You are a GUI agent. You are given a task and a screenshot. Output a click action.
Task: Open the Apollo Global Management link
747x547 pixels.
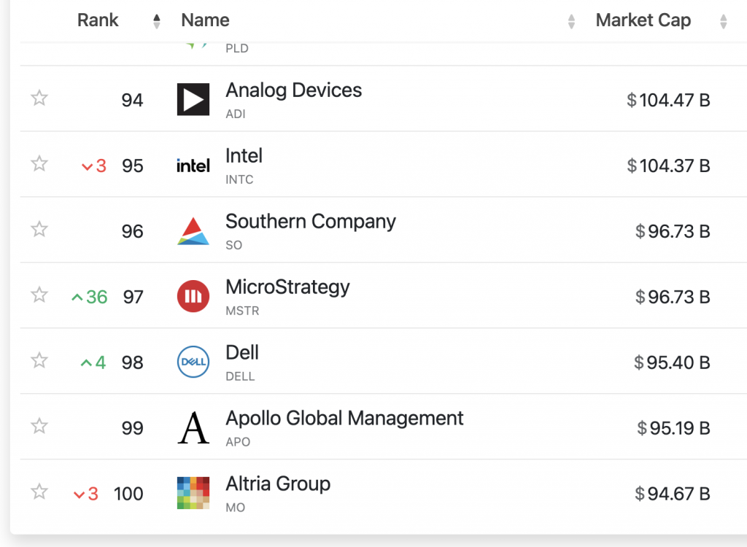344,419
